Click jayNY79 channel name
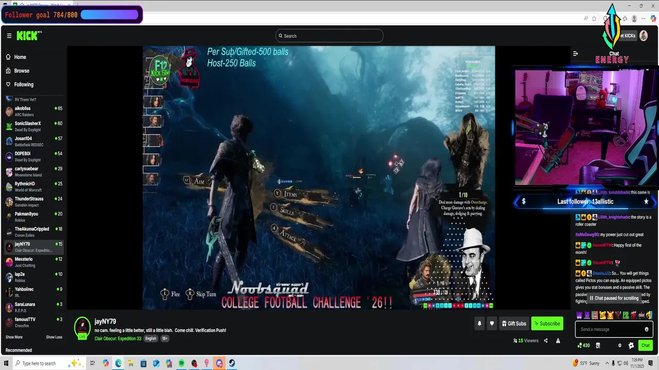Screen dimensions: 659x370 click(x=106, y=322)
